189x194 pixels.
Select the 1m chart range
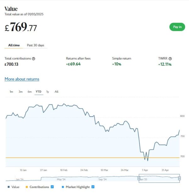(11, 92)
